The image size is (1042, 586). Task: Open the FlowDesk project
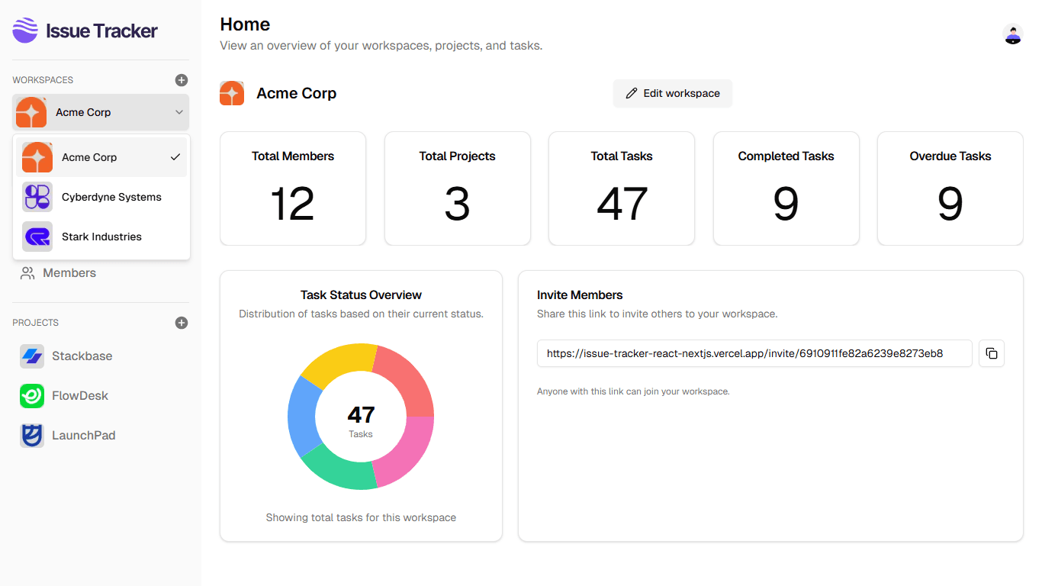point(79,396)
